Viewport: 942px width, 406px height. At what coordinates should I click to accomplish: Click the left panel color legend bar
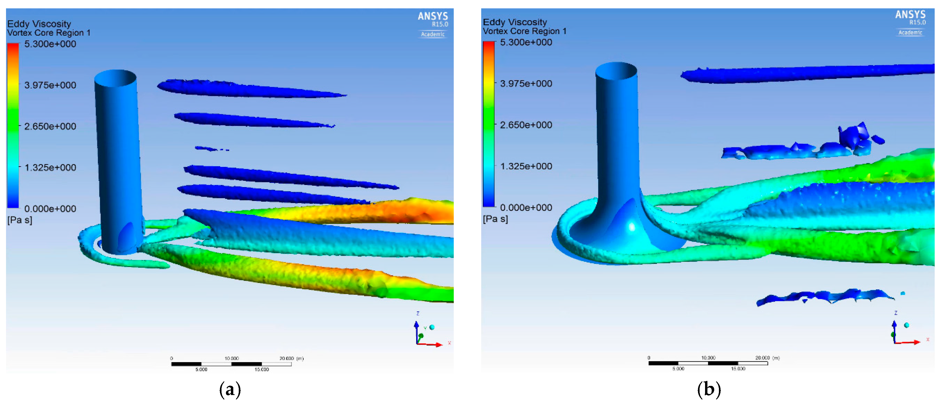(13, 125)
